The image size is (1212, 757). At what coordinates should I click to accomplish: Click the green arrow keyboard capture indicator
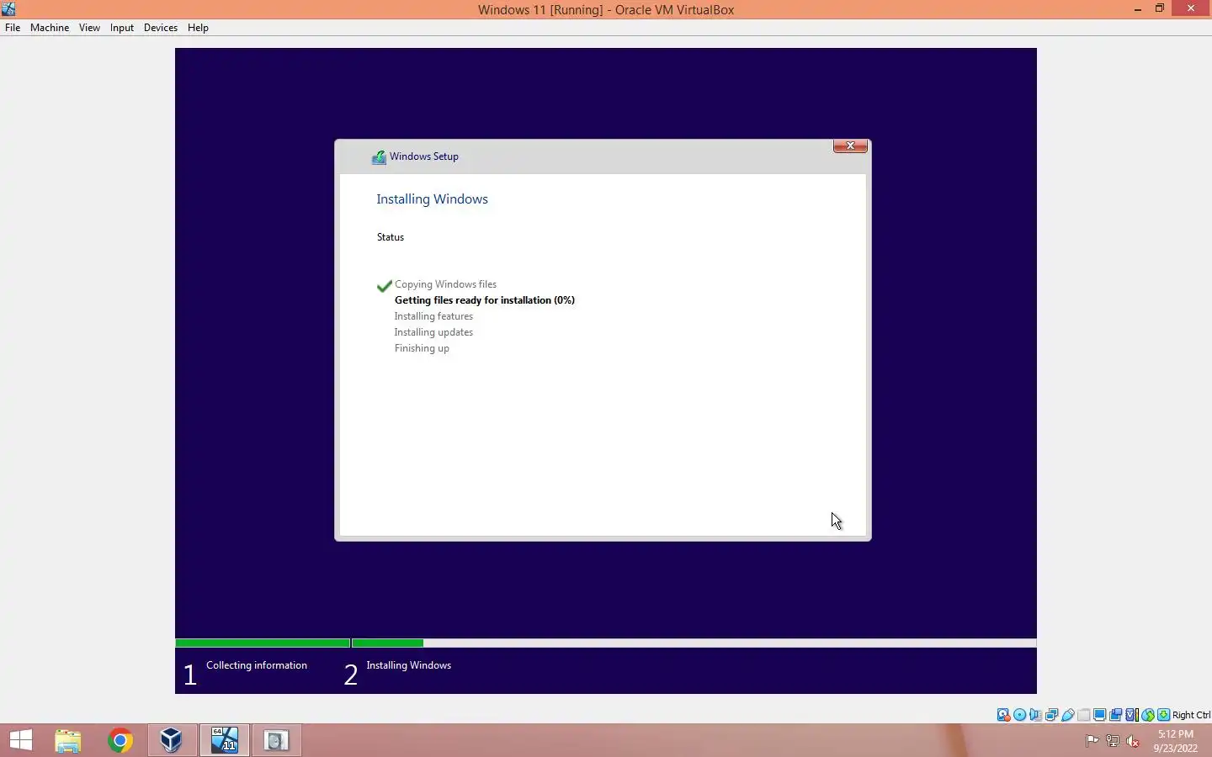1163,715
